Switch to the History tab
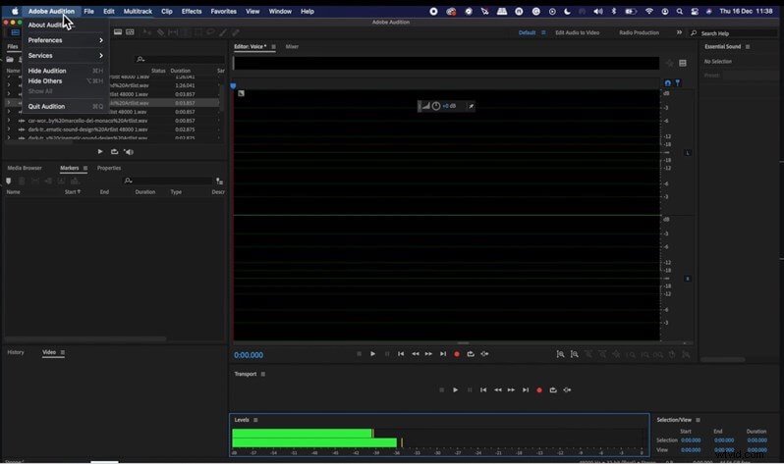The height and width of the screenshot is (464, 784). click(x=16, y=352)
